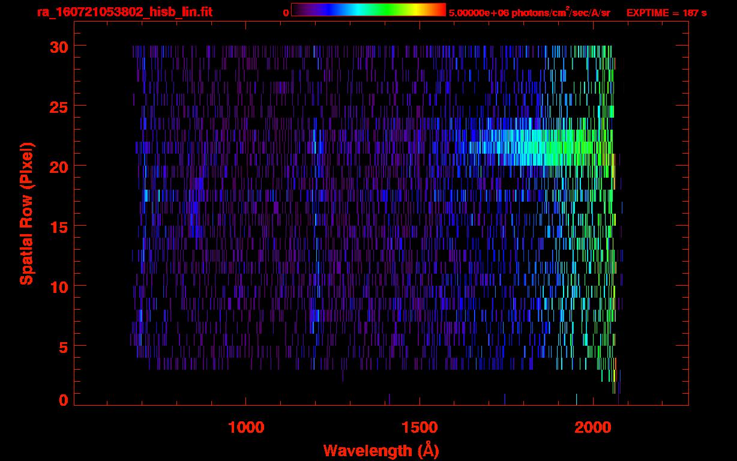Image resolution: width=737 pixels, height=461 pixels.
Task: Click the EXPTIME = 187 s label
Action: [666, 13]
